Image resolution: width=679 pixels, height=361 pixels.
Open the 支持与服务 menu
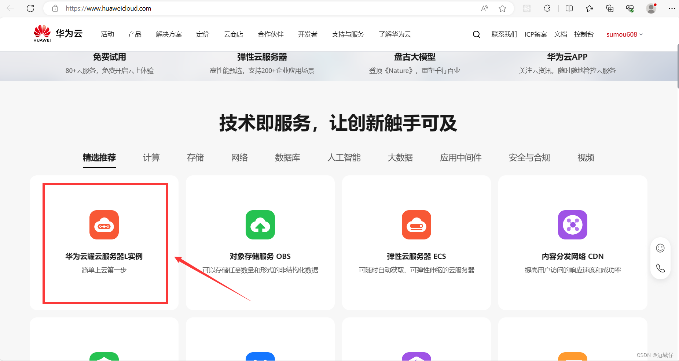pyautogui.click(x=348, y=34)
